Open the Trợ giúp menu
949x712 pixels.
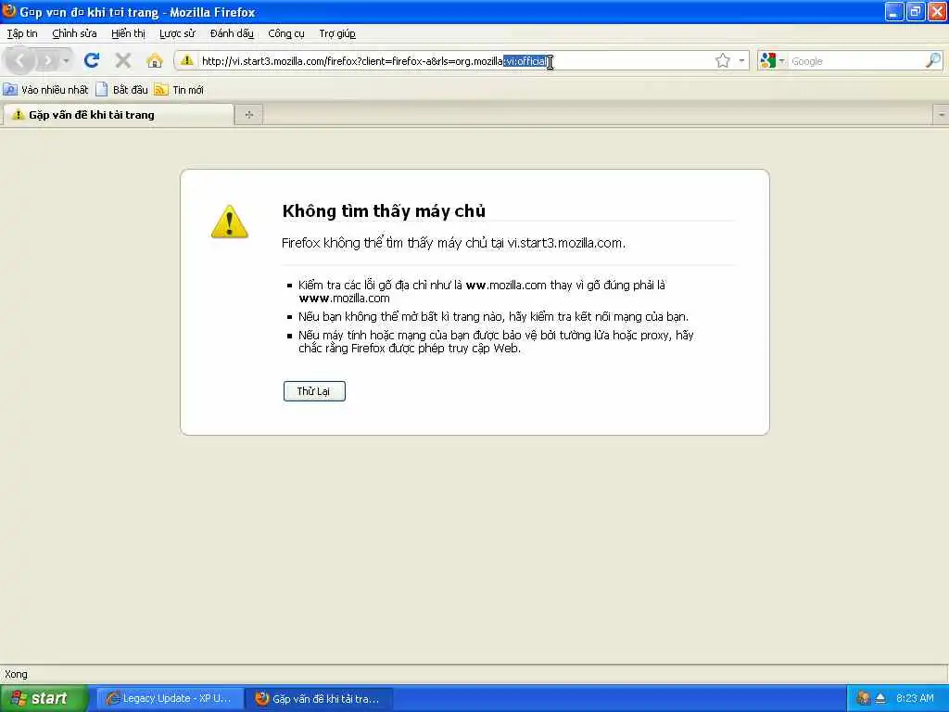pyautogui.click(x=337, y=34)
